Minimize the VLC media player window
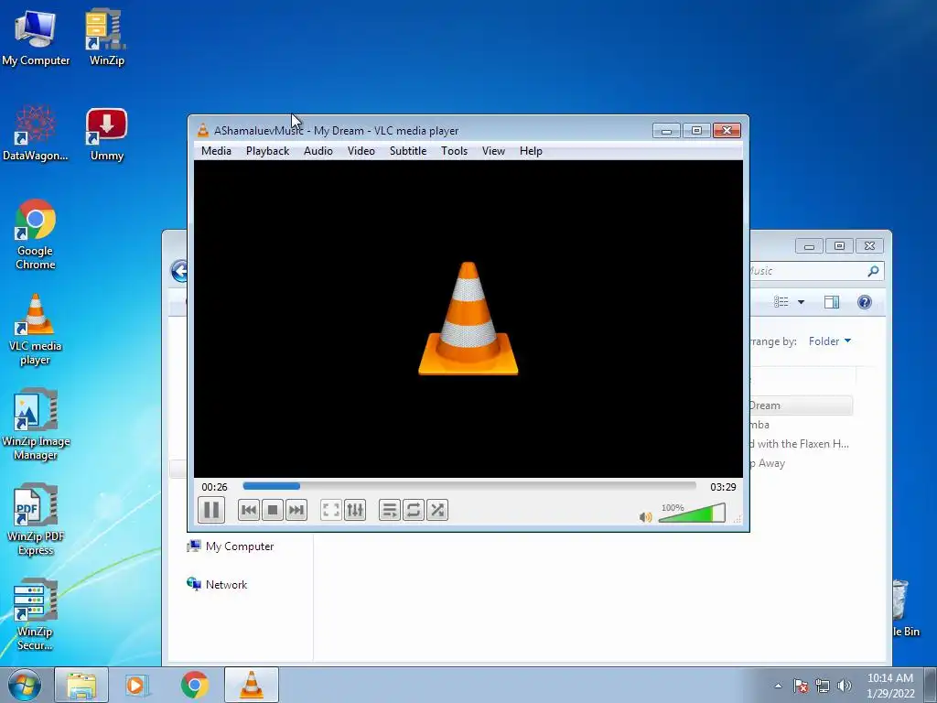The width and height of the screenshot is (937, 703). (x=666, y=130)
